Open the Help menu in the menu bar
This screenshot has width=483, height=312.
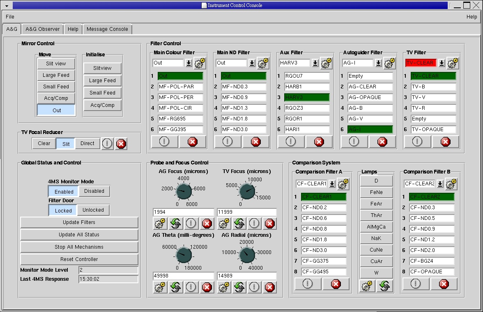tap(471, 16)
